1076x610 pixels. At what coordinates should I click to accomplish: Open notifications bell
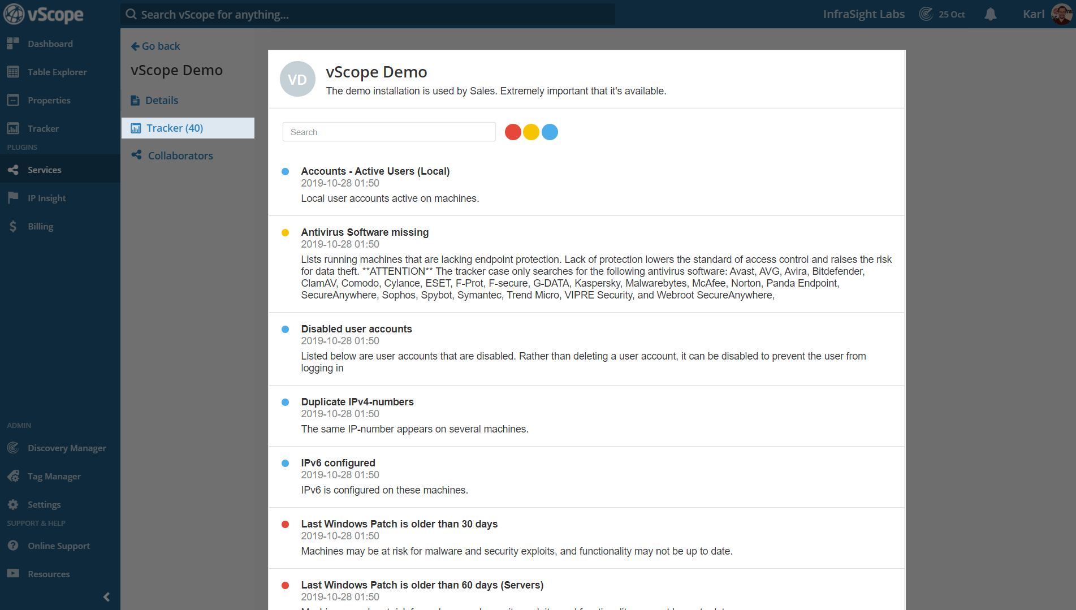[x=990, y=14]
